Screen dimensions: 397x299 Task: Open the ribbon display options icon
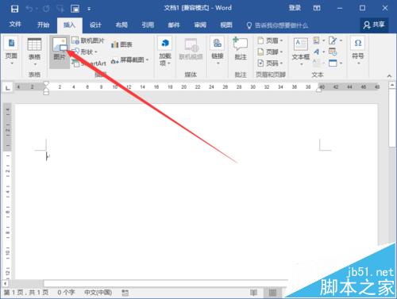(317, 8)
